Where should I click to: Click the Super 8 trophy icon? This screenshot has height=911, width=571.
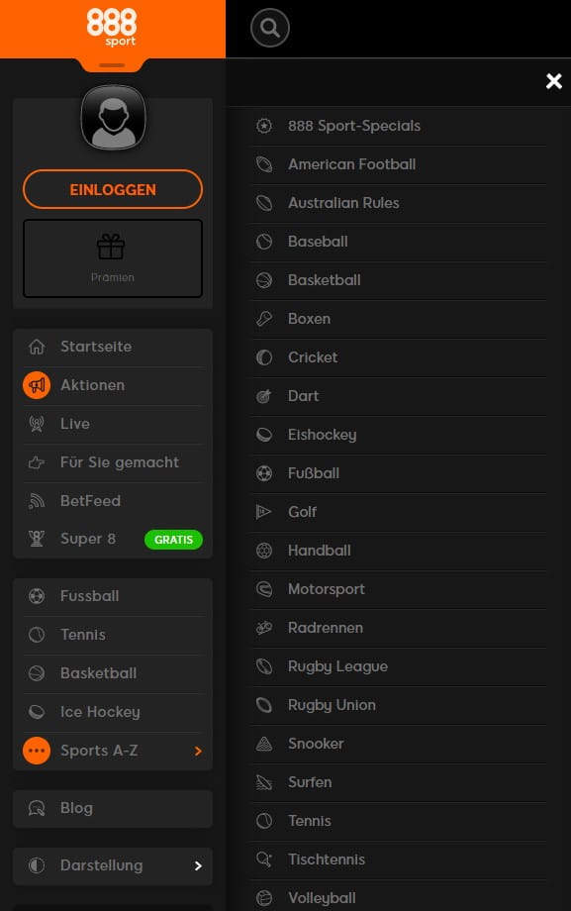coord(37,539)
